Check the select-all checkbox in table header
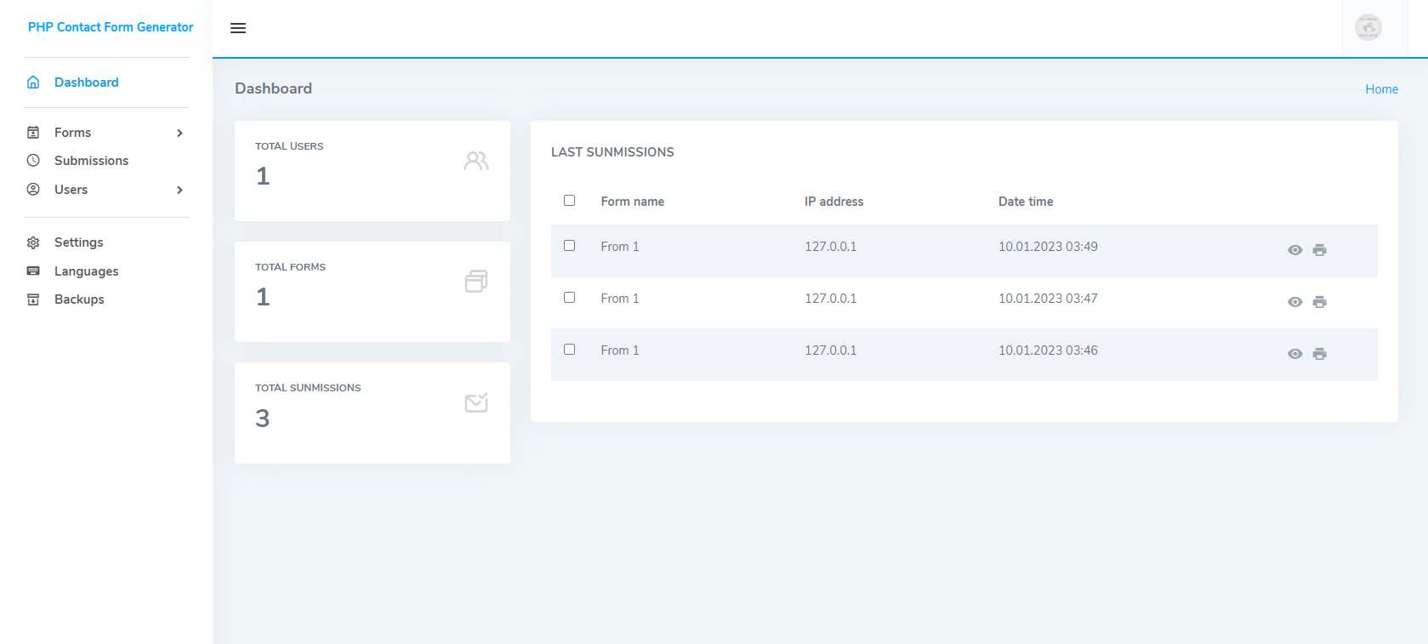This screenshot has width=1428, height=644. coord(569,201)
